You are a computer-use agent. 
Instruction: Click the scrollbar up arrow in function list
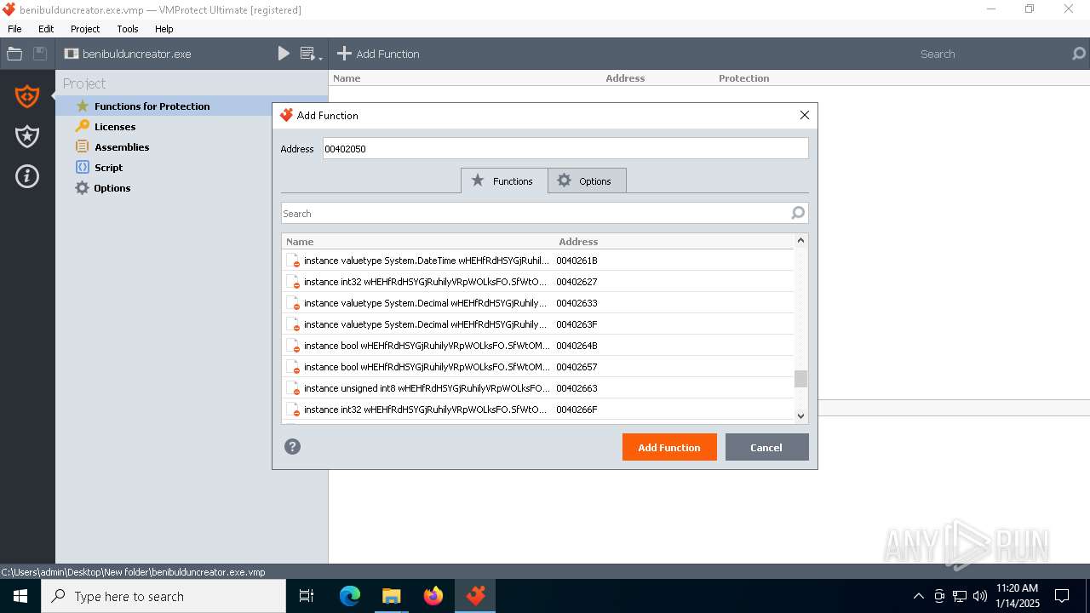[800, 241]
